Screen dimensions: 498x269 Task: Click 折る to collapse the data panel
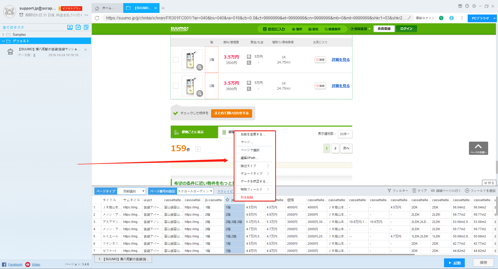point(489,183)
